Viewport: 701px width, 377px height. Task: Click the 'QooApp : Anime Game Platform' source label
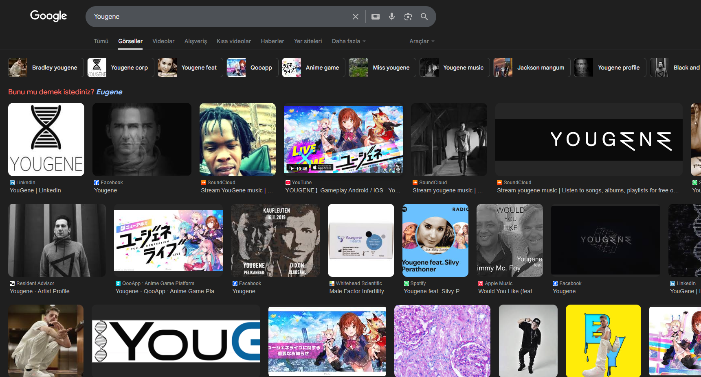click(x=158, y=283)
